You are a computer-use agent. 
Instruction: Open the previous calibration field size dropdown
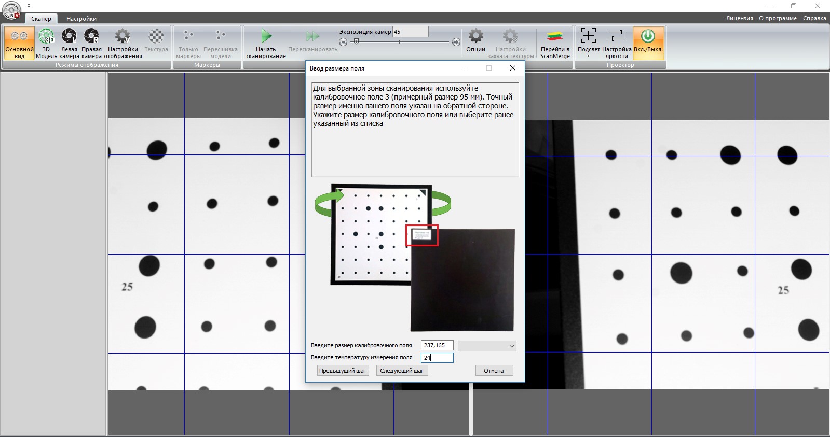coord(487,346)
